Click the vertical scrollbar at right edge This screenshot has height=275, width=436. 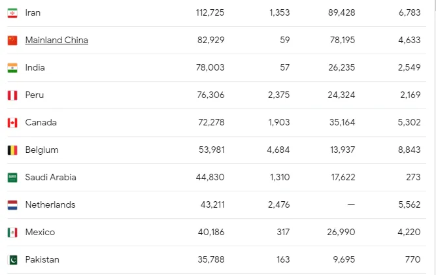click(434, 137)
